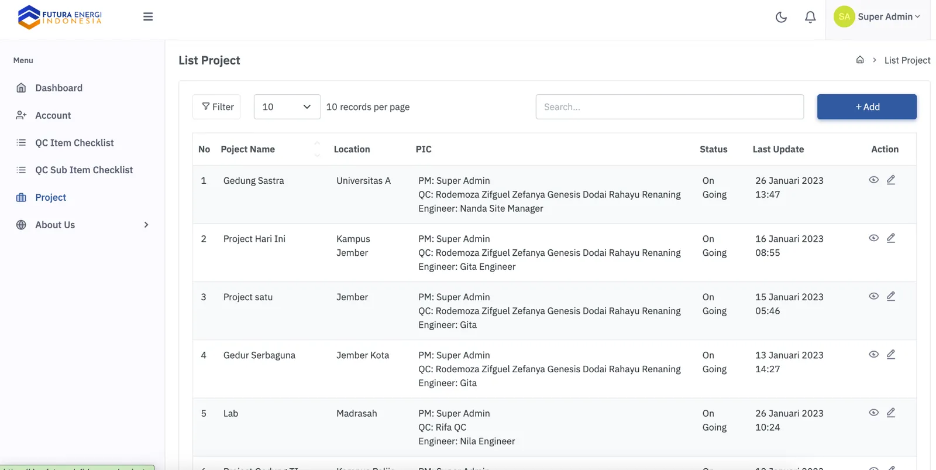Click the Location column header
Screen dimensions: 936x470
click(352, 149)
